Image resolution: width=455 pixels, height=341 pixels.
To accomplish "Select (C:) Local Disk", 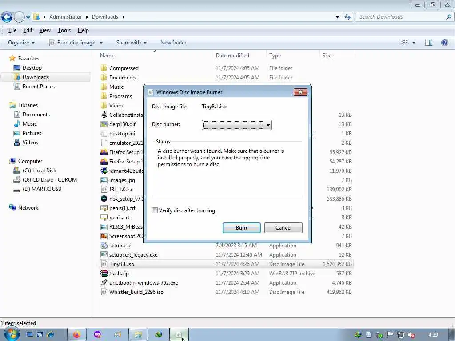I will 39,170.
